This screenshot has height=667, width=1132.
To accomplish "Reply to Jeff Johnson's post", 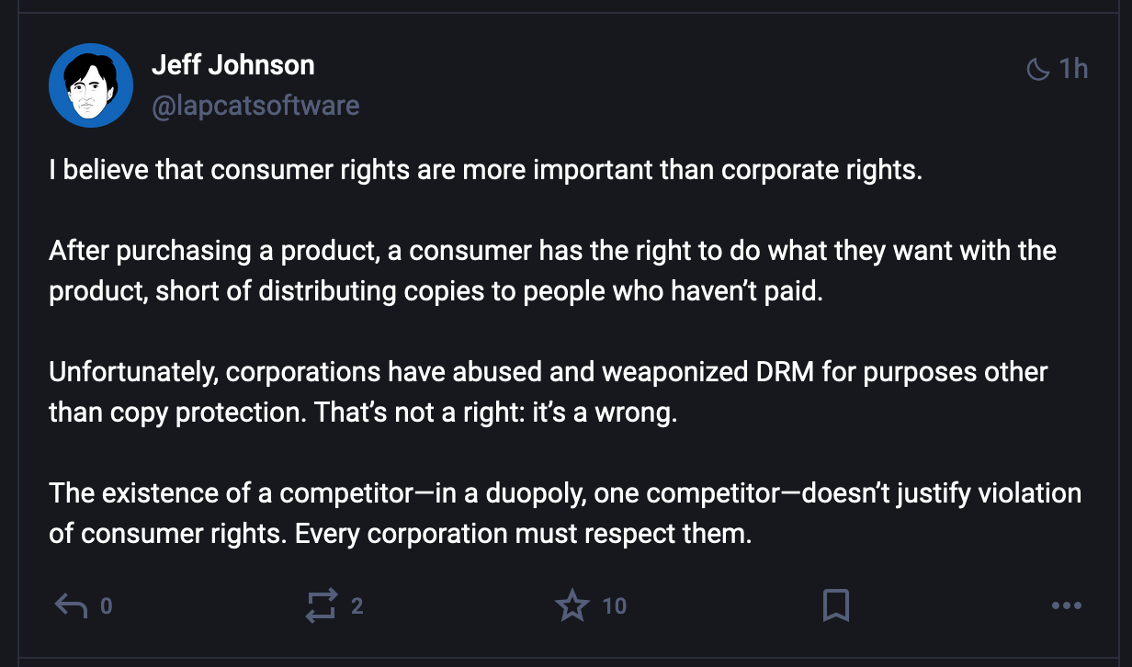I will [x=72, y=605].
